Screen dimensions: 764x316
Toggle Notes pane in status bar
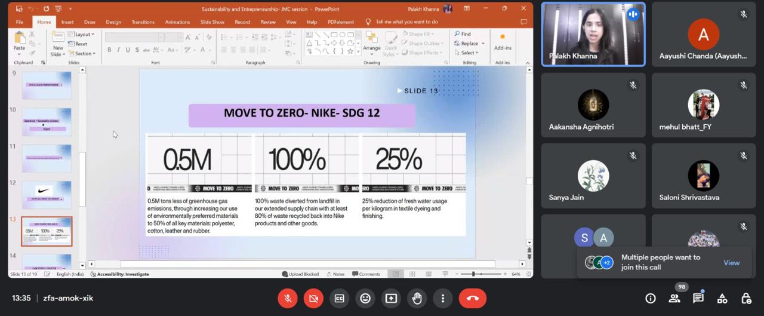click(x=335, y=274)
